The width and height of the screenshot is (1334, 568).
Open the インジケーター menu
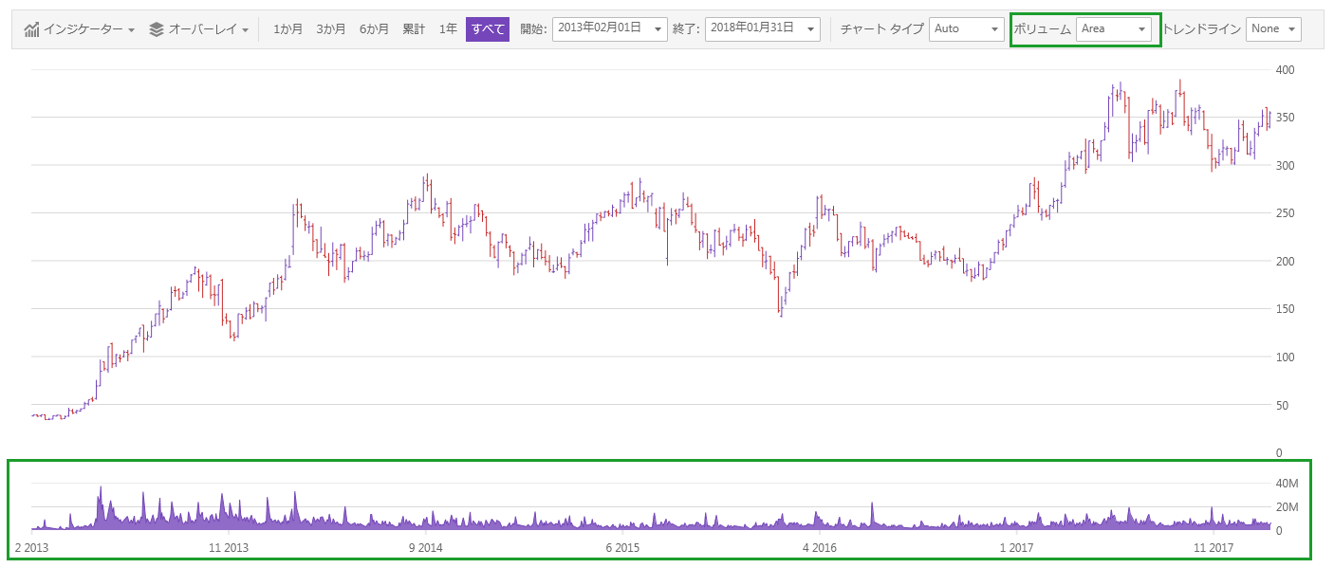pyautogui.click(x=85, y=28)
